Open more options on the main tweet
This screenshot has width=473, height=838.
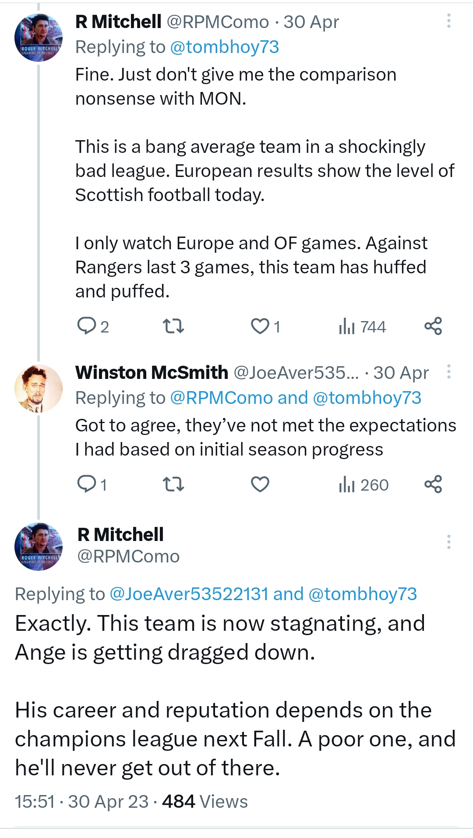click(x=449, y=542)
